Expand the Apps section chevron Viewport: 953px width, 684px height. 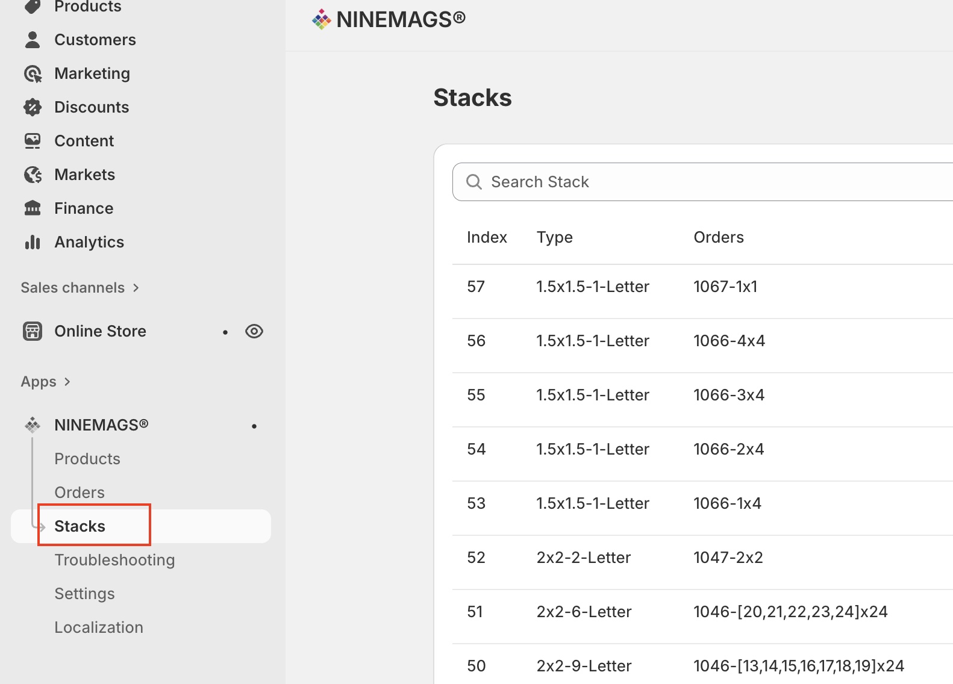click(67, 382)
